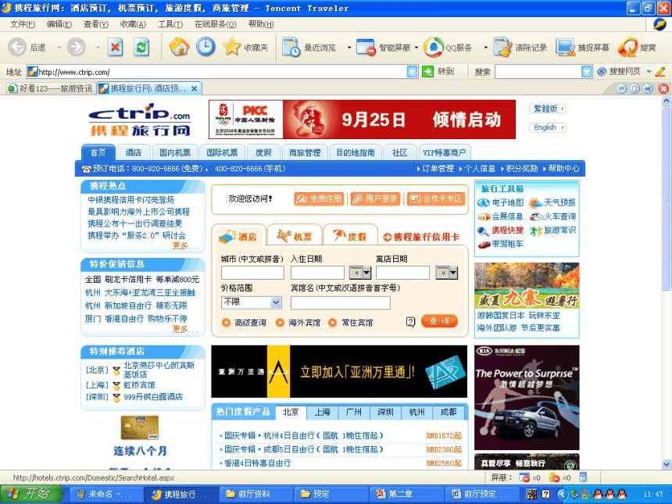672x504 pixels.
Task: Expand the search box dropdown arrow
Action: [587, 72]
